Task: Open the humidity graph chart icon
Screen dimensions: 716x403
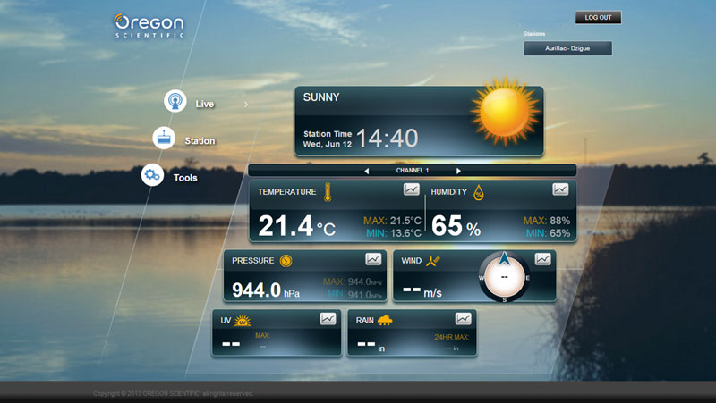Action: [x=560, y=189]
